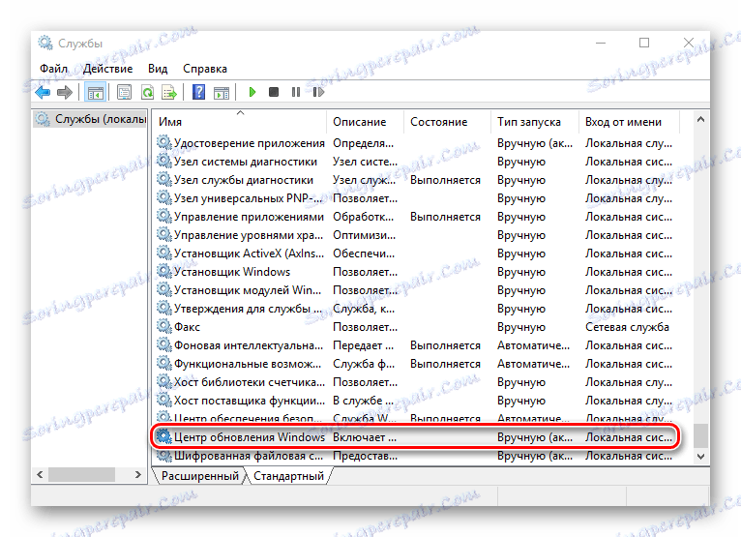Select the Утверждения для службы service name

pos(248,309)
